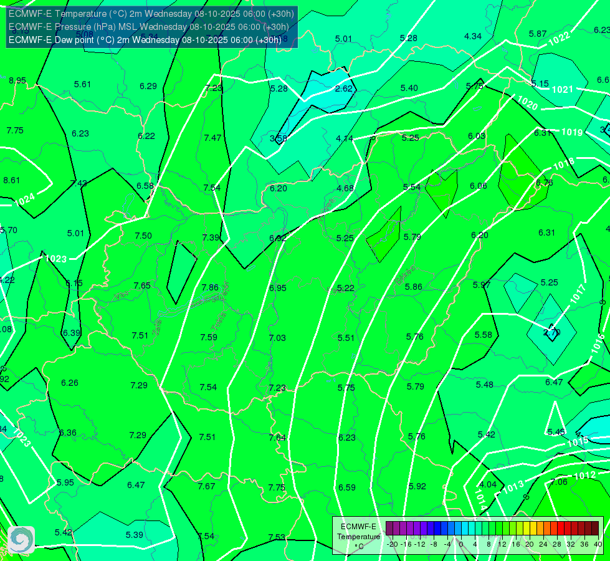
Task: Click the 7.47 grid value
Action: (x=213, y=138)
